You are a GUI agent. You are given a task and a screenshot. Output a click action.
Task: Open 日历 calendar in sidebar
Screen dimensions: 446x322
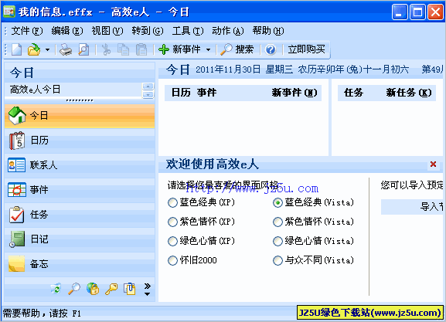point(80,141)
